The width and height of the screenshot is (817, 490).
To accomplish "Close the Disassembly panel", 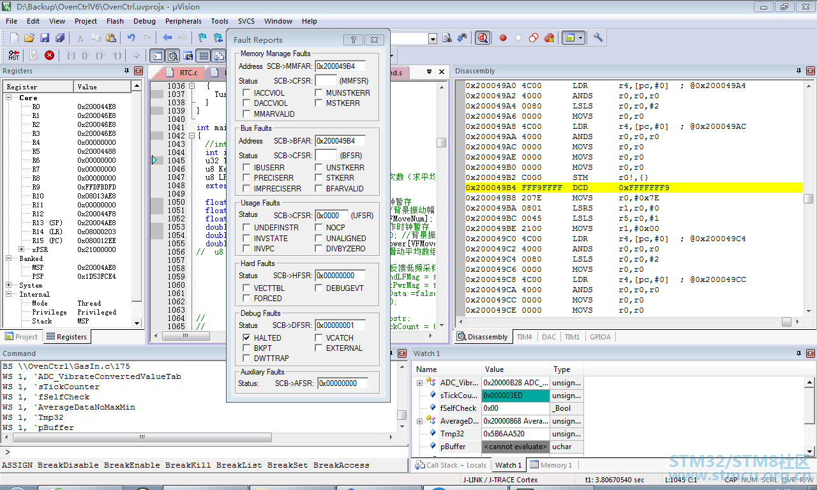I will coord(810,71).
